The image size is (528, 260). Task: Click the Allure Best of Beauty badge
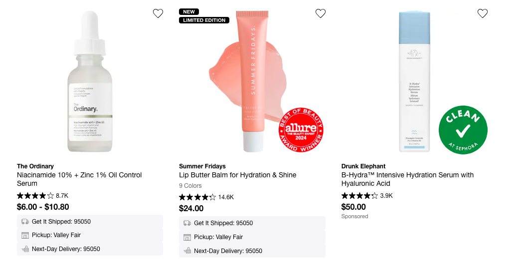coord(301,130)
